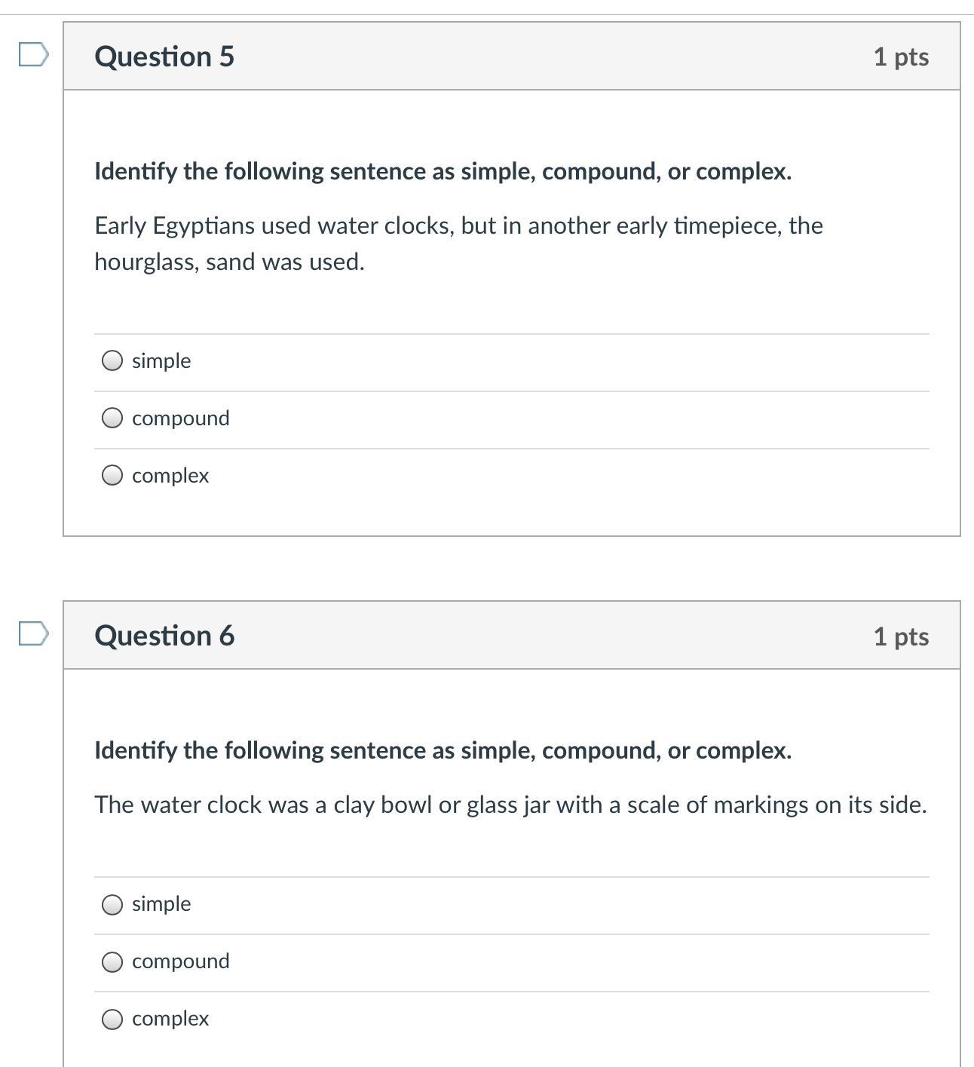The image size is (974, 1067).
Task: Mark 'complex' radio button for Question 5
Action: tap(112, 476)
